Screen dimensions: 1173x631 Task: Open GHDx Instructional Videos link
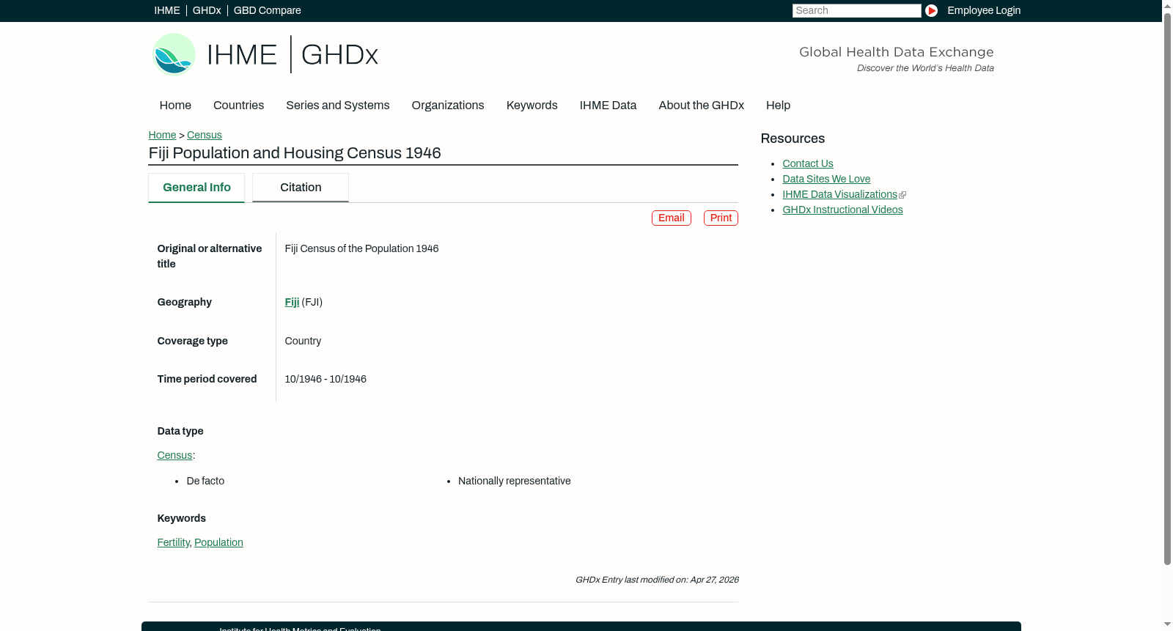click(842, 210)
